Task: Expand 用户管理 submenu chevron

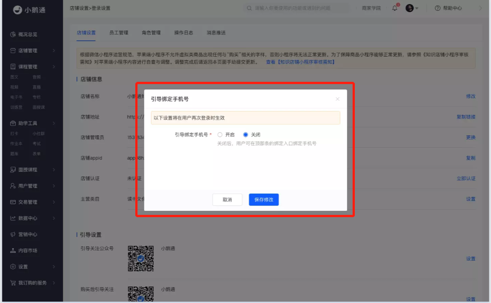Action: [54, 186]
